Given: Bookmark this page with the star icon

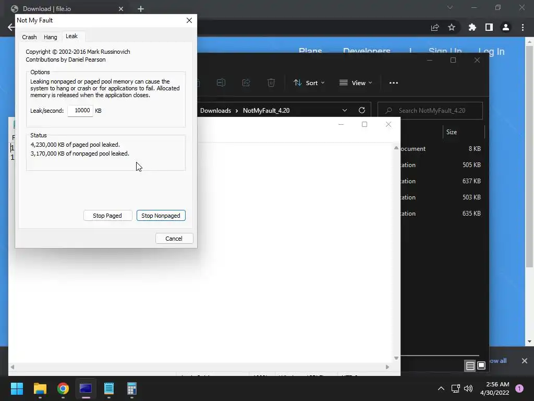Looking at the screenshot, I should [452, 27].
